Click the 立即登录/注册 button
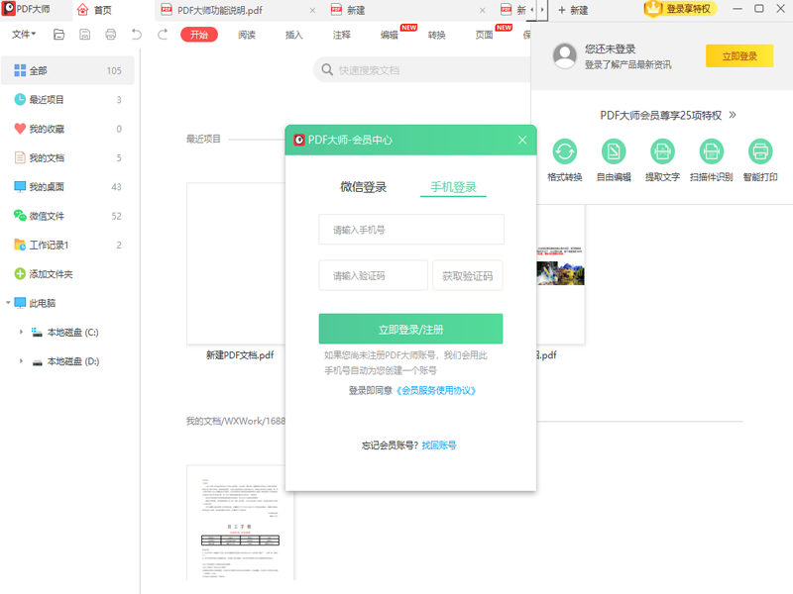This screenshot has height=594, width=793. [x=410, y=328]
